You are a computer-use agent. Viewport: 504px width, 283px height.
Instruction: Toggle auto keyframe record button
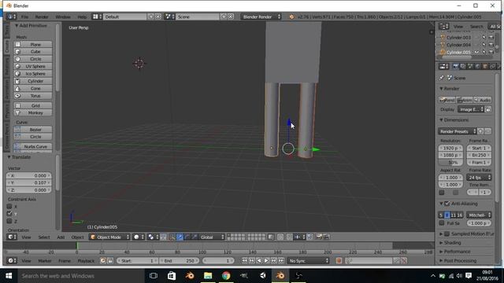(339, 261)
